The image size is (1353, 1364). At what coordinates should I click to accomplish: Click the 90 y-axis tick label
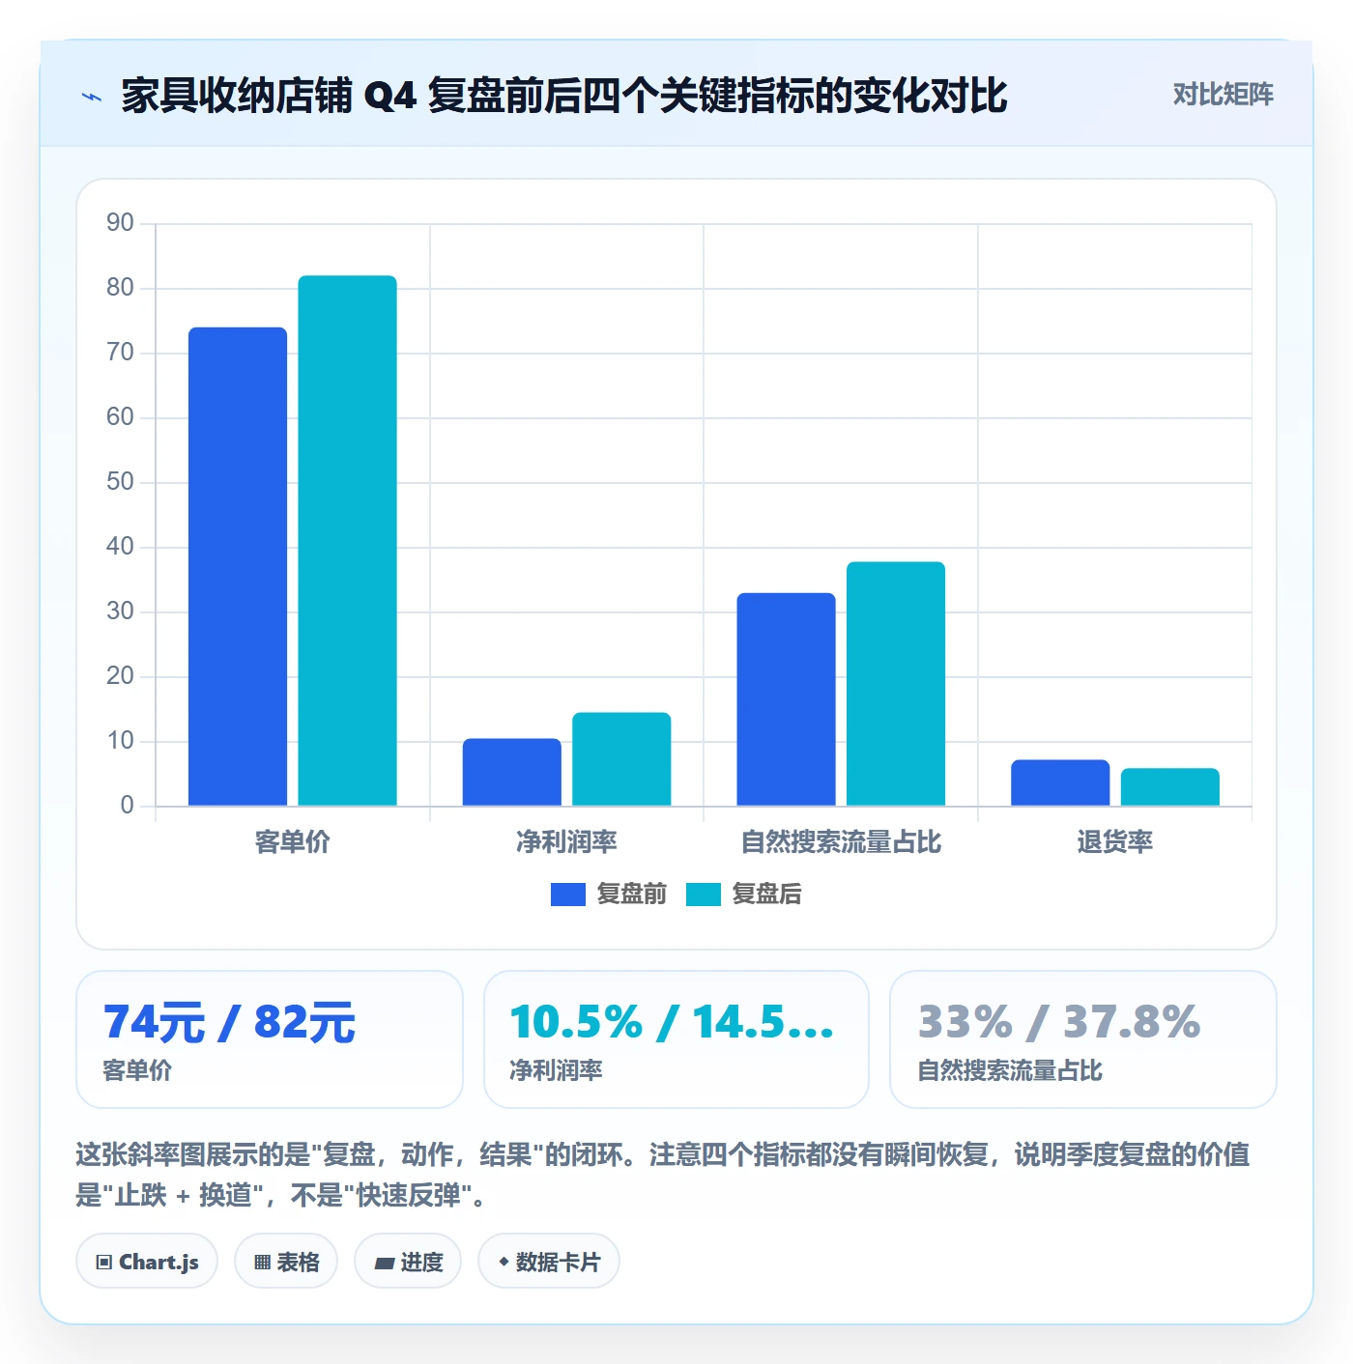(x=120, y=223)
